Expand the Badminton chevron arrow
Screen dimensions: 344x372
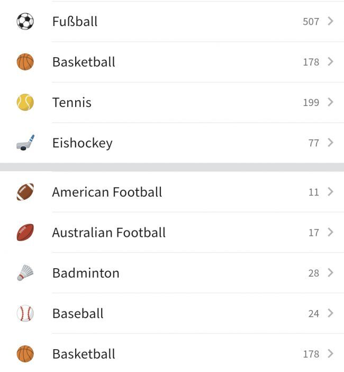[x=330, y=273]
